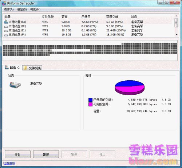Click the disk block map
182x168 pixels.
pyautogui.click(x=90, y=50)
